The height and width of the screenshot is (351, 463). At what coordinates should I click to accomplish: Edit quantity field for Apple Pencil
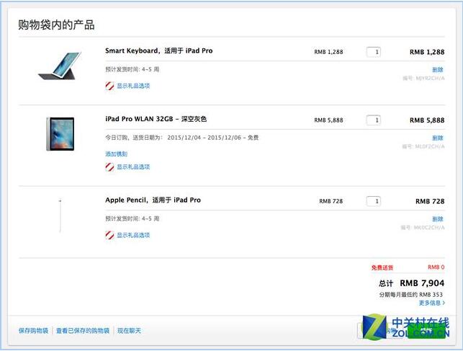(374, 201)
